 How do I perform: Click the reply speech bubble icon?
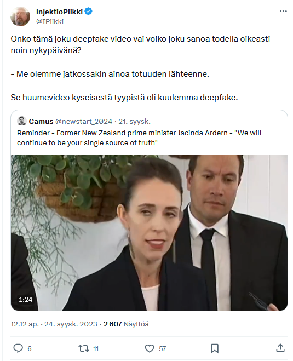point(18,348)
